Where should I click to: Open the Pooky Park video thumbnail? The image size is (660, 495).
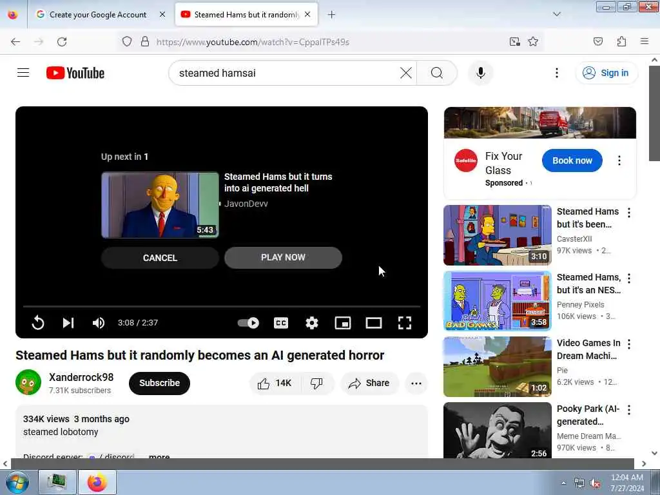(498, 430)
